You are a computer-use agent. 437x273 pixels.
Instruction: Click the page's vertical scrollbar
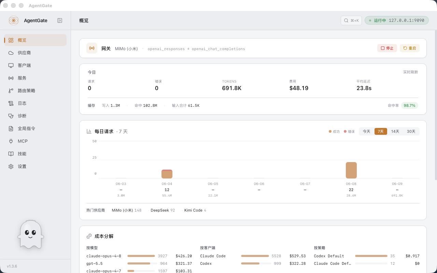coord(435,105)
